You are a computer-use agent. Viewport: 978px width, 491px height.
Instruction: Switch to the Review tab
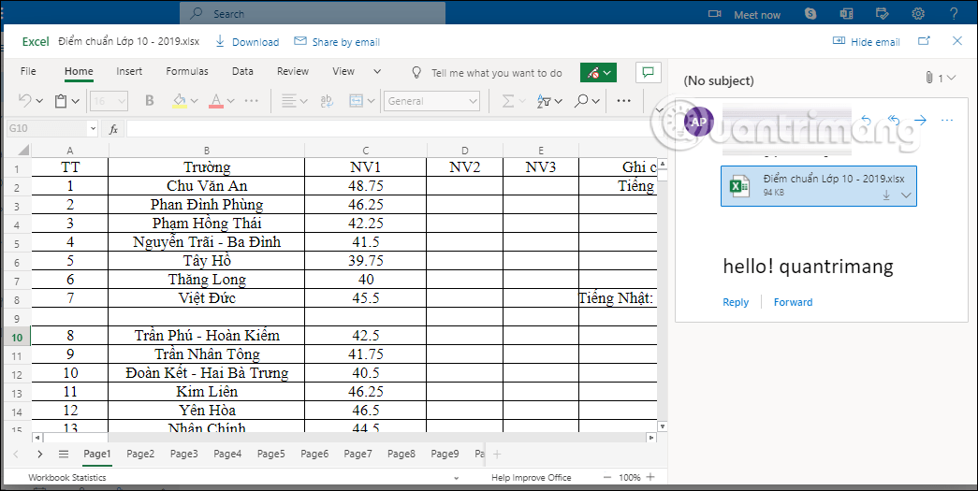tap(293, 72)
